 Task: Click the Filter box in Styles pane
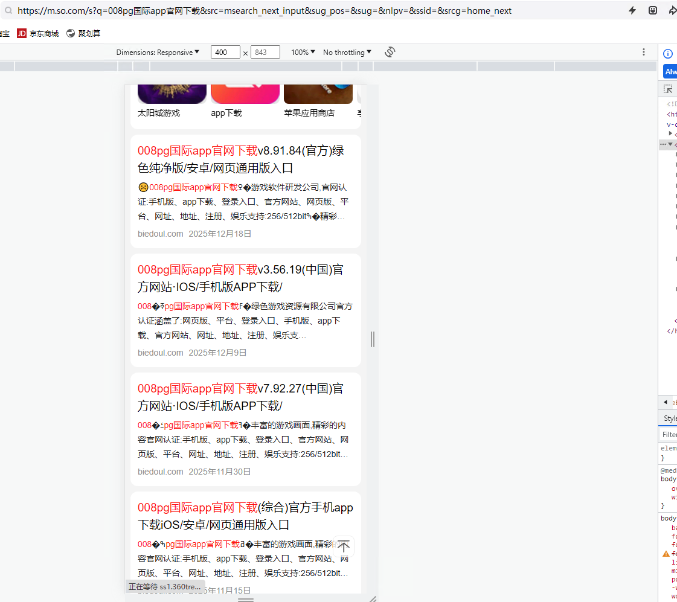click(669, 435)
